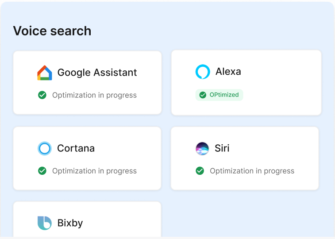Click green checkmark inside Alexa's Optimized badge
This screenshot has width=335, height=239.
click(203, 95)
